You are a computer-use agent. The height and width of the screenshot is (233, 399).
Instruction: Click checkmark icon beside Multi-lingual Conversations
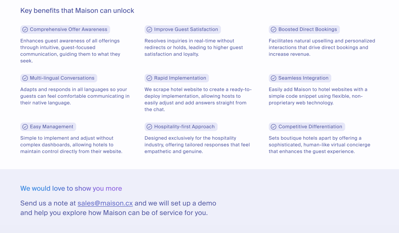pos(25,78)
